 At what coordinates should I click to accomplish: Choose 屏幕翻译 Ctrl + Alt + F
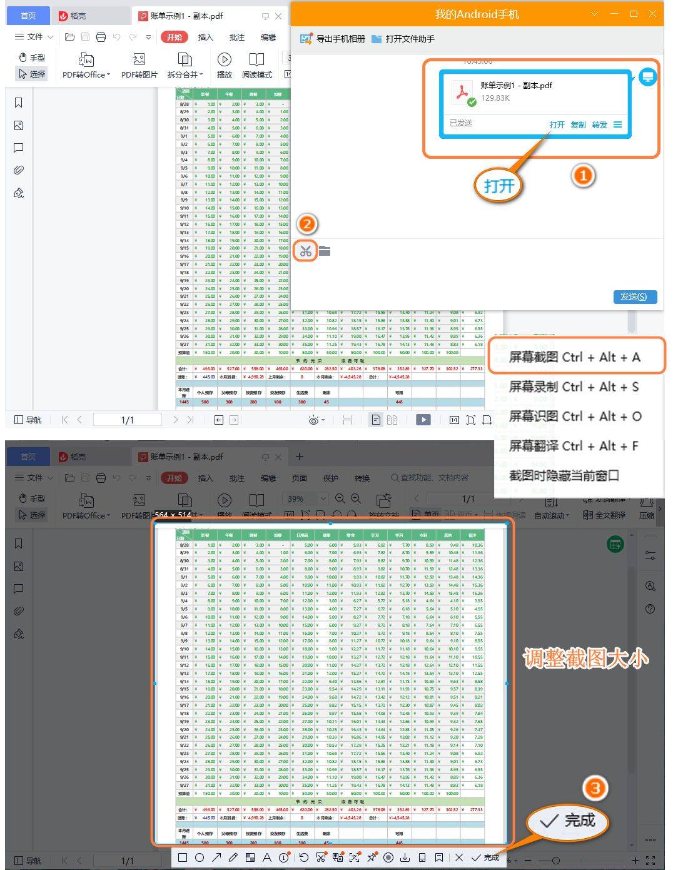tap(574, 446)
